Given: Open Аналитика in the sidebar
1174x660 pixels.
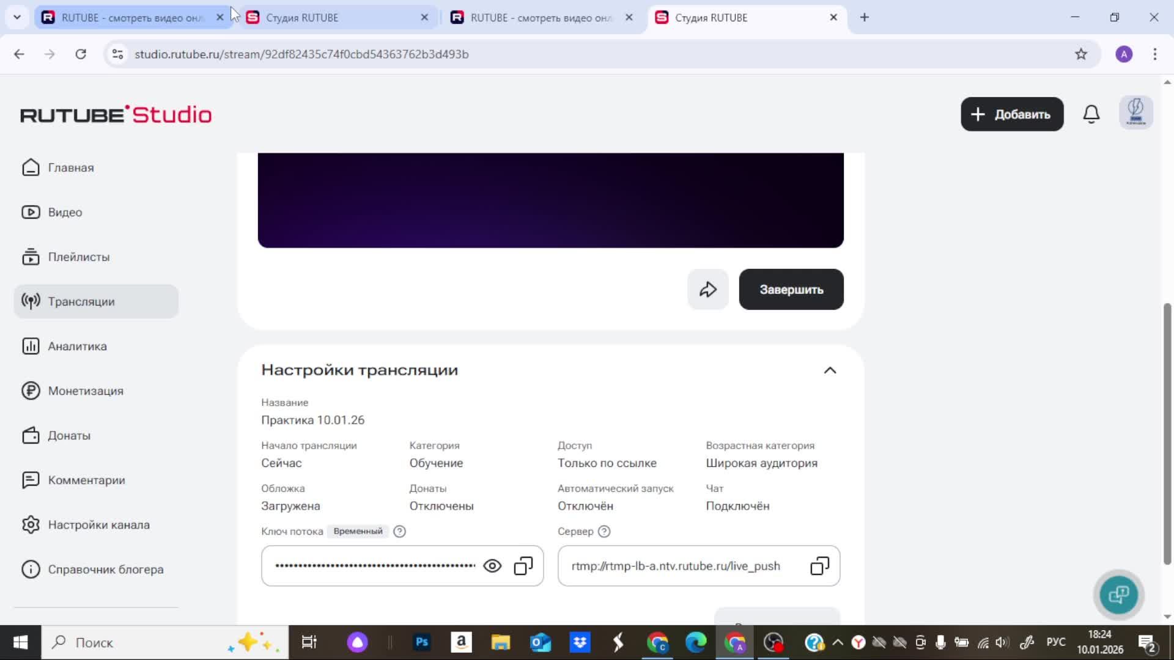Looking at the screenshot, I should [x=77, y=346].
